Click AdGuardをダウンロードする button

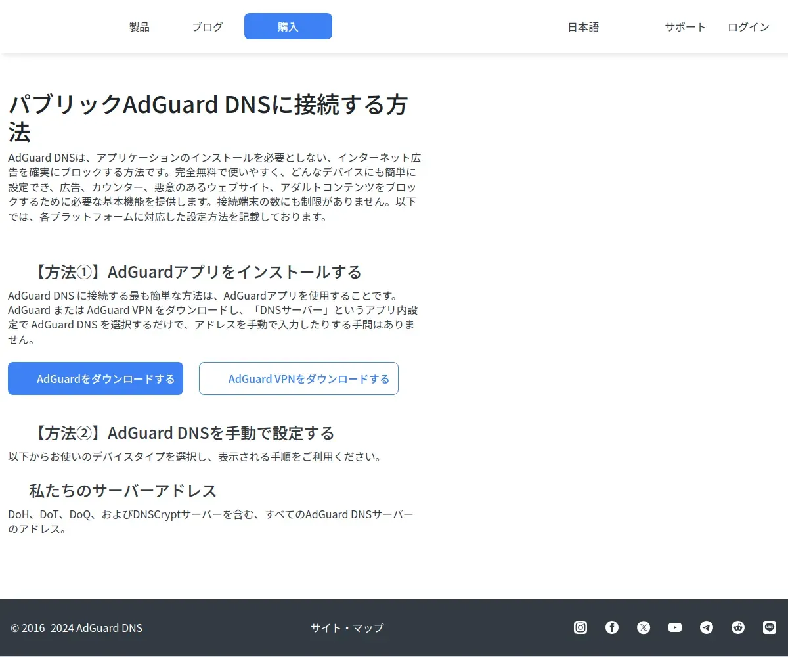click(x=95, y=378)
